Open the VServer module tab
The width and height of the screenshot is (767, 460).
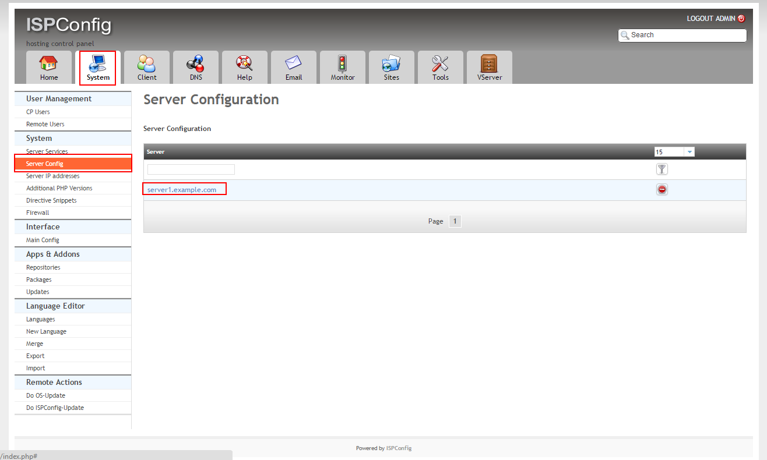tap(490, 68)
